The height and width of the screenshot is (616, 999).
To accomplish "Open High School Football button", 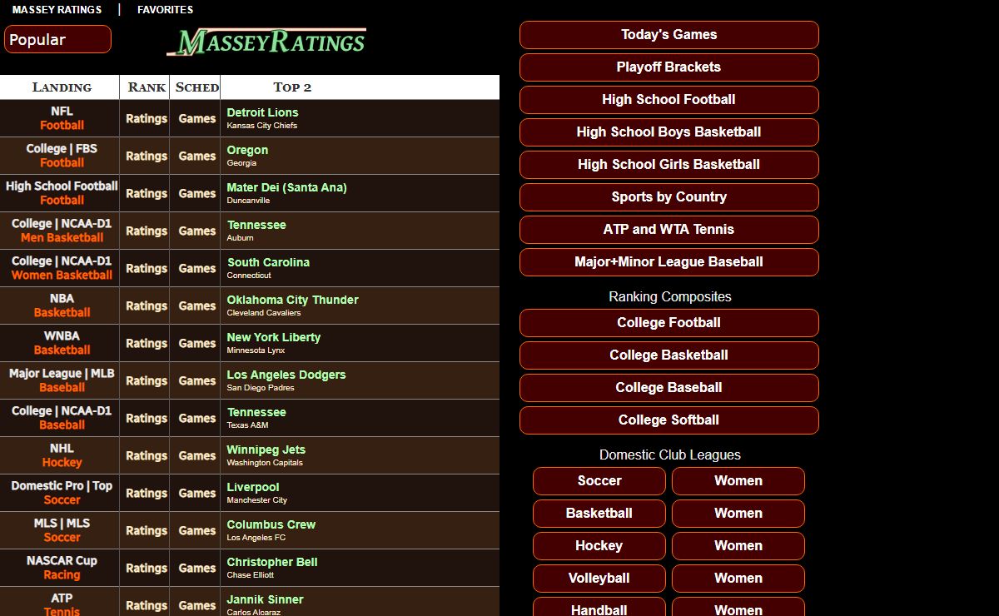I will 668,100.
